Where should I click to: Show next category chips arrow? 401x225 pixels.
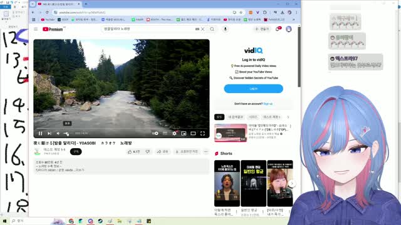click(288, 117)
